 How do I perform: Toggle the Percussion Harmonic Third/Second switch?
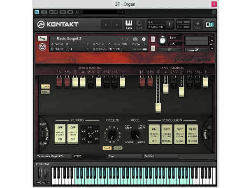(x=193, y=135)
